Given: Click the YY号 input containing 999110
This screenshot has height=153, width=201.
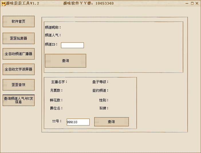Looking at the screenshot, I should [x=78, y=122].
